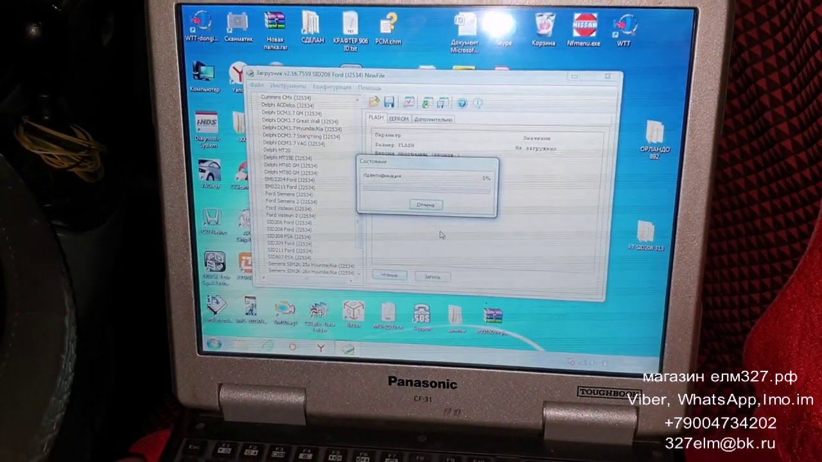This screenshot has height=462, width=822.
Task: Select the КРАФТЕР 906 ID.txt file
Action: coord(351,31)
